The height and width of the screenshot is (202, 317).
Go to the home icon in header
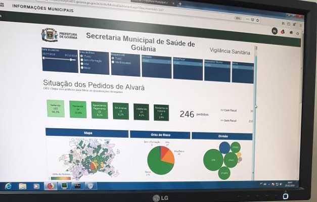point(291,32)
